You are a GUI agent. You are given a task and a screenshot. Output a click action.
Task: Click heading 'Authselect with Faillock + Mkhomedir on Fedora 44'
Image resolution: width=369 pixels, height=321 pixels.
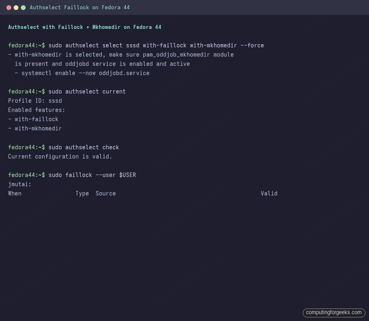[85, 27]
